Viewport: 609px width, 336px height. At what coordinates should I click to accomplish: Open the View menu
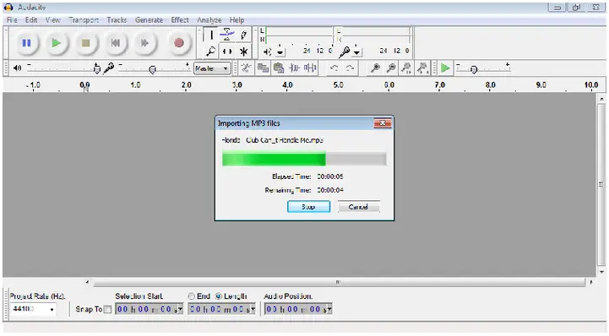52,19
